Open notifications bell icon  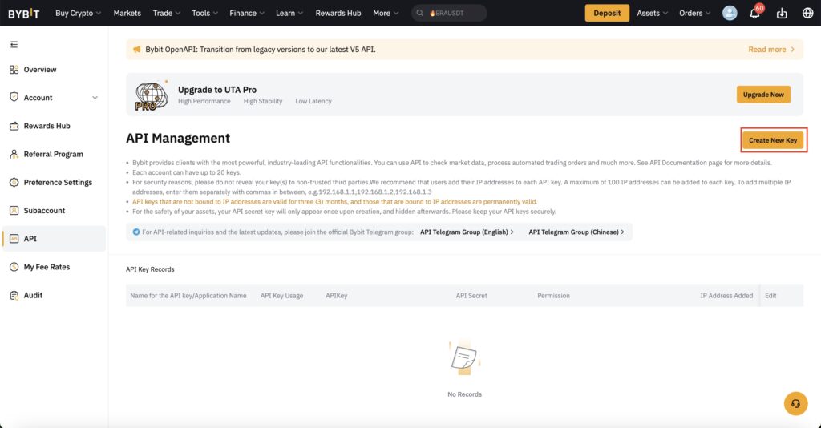tap(754, 14)
